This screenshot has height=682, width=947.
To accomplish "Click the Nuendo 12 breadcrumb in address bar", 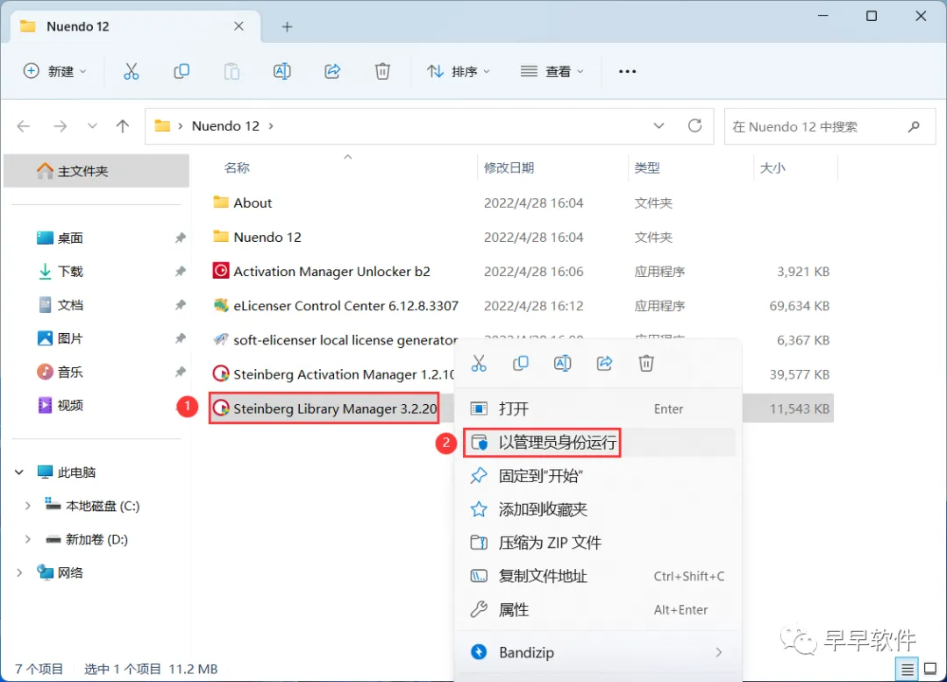I will pos(225,126).
